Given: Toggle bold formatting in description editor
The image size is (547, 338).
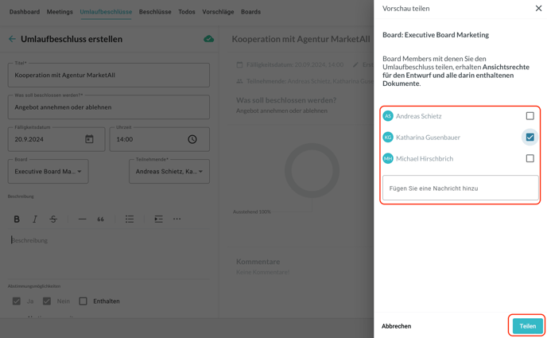Looking at the screenshot, I should point(17,219).
